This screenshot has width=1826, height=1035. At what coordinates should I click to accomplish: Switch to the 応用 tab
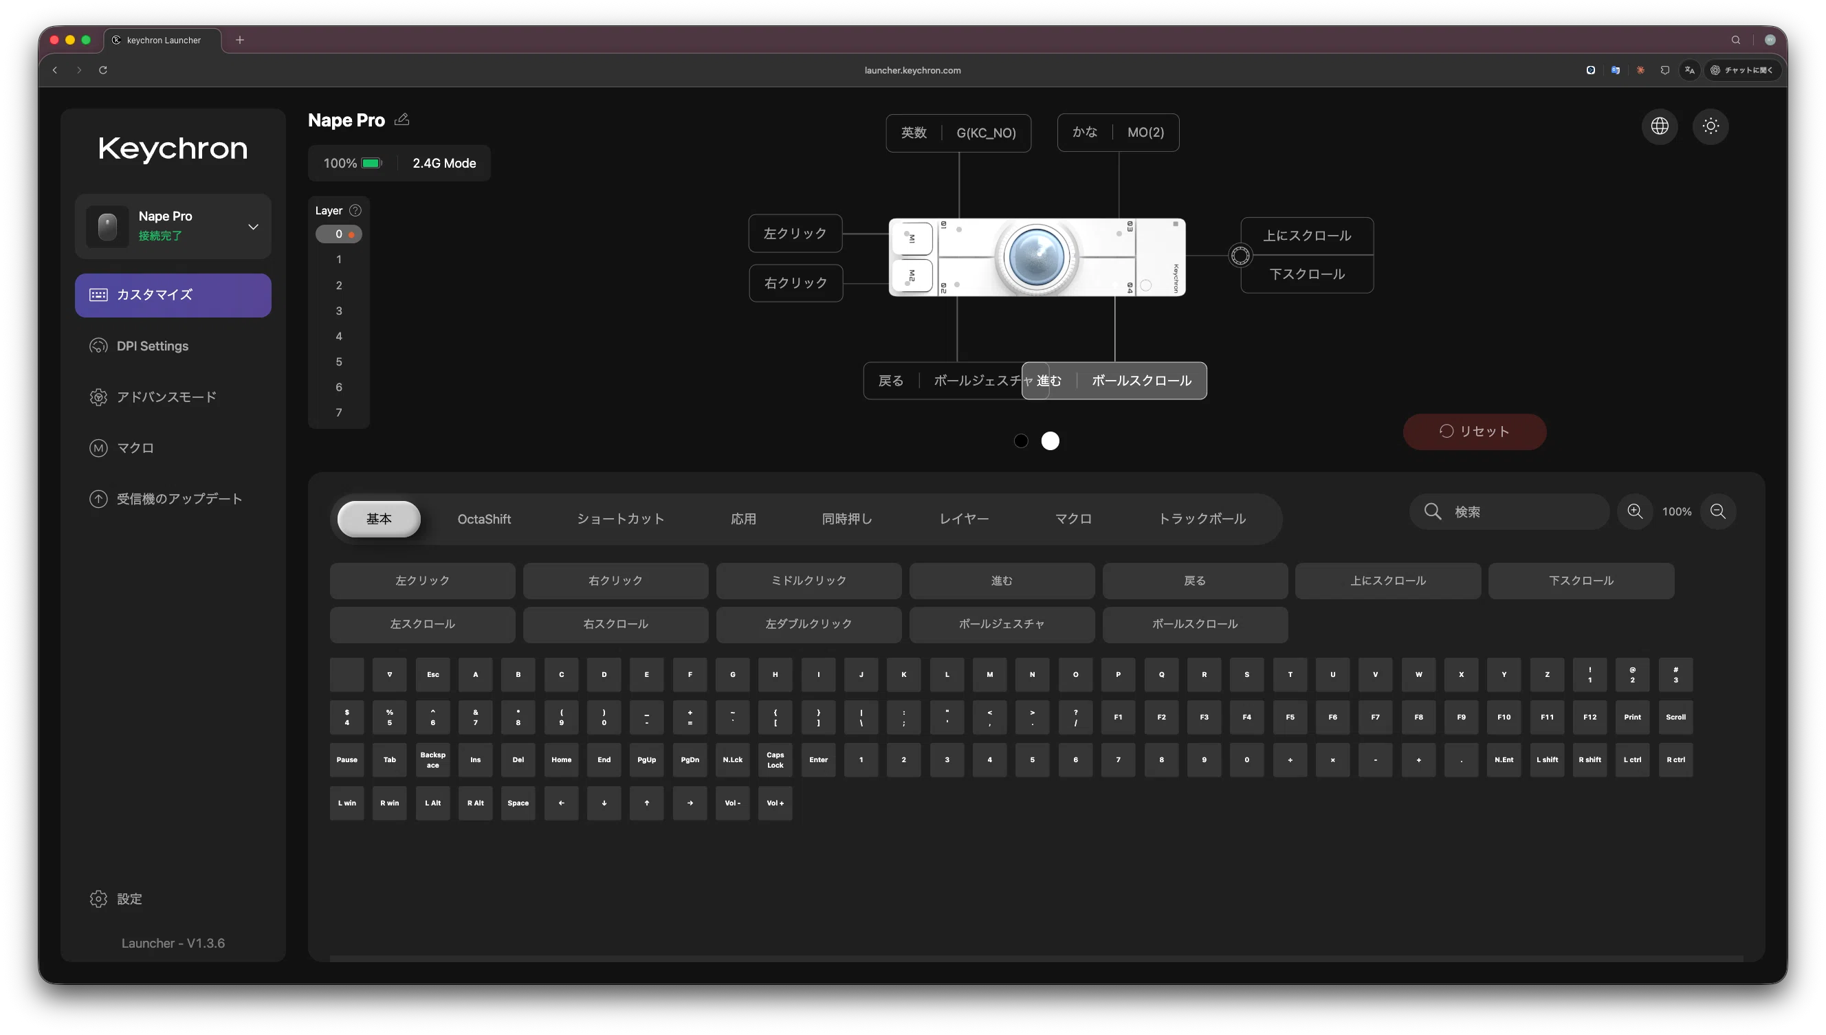click(x=743, y=519)
